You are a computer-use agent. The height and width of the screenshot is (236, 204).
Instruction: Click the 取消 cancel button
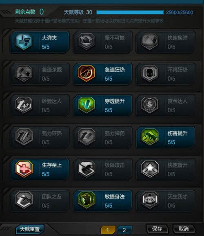[184, 229]
